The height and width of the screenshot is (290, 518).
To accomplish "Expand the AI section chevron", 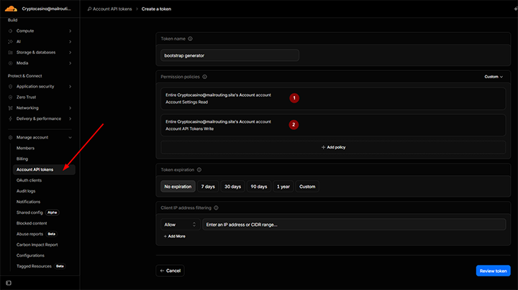I will tap(70, 42).
